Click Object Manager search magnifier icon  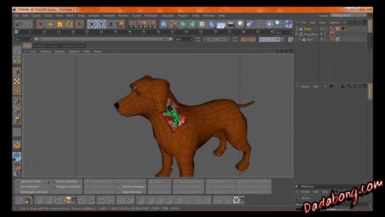(350, 22)
